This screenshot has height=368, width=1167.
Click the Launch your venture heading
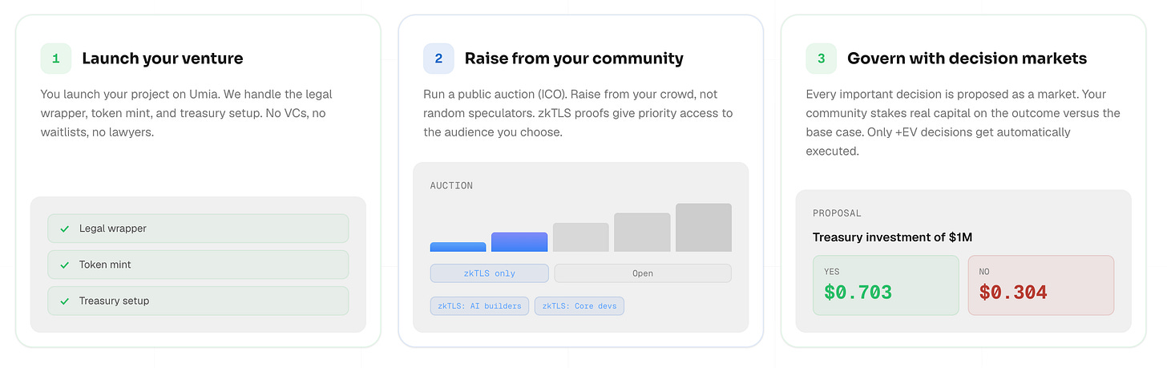click(163, 59)
